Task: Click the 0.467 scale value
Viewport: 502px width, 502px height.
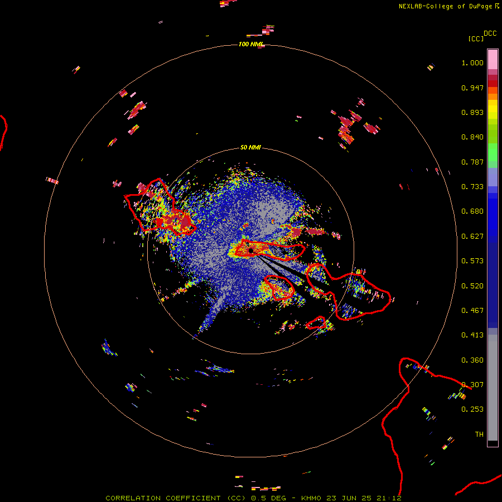Action: click(x=472, y=311)
